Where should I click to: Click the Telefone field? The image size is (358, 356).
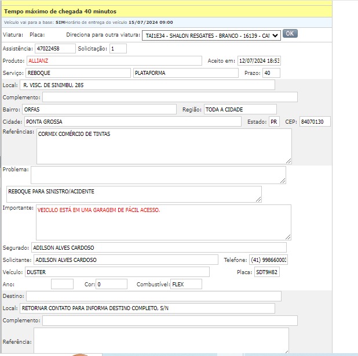[268, 260]
